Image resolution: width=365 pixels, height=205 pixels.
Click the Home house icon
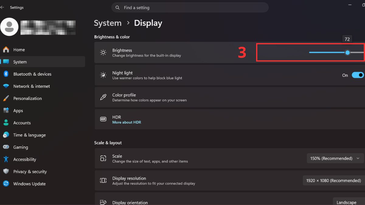tap(6, 50)
